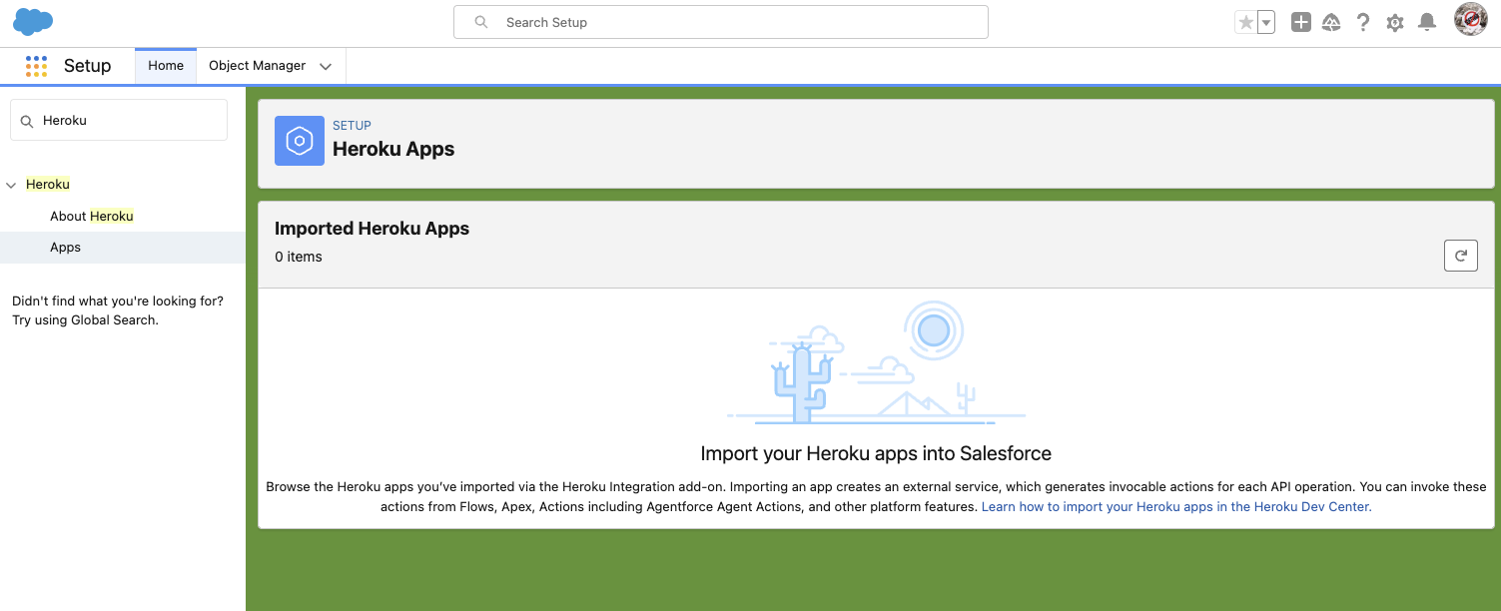
Task: Click the Heroku Apps page title
Action: (x=393, y=150)
